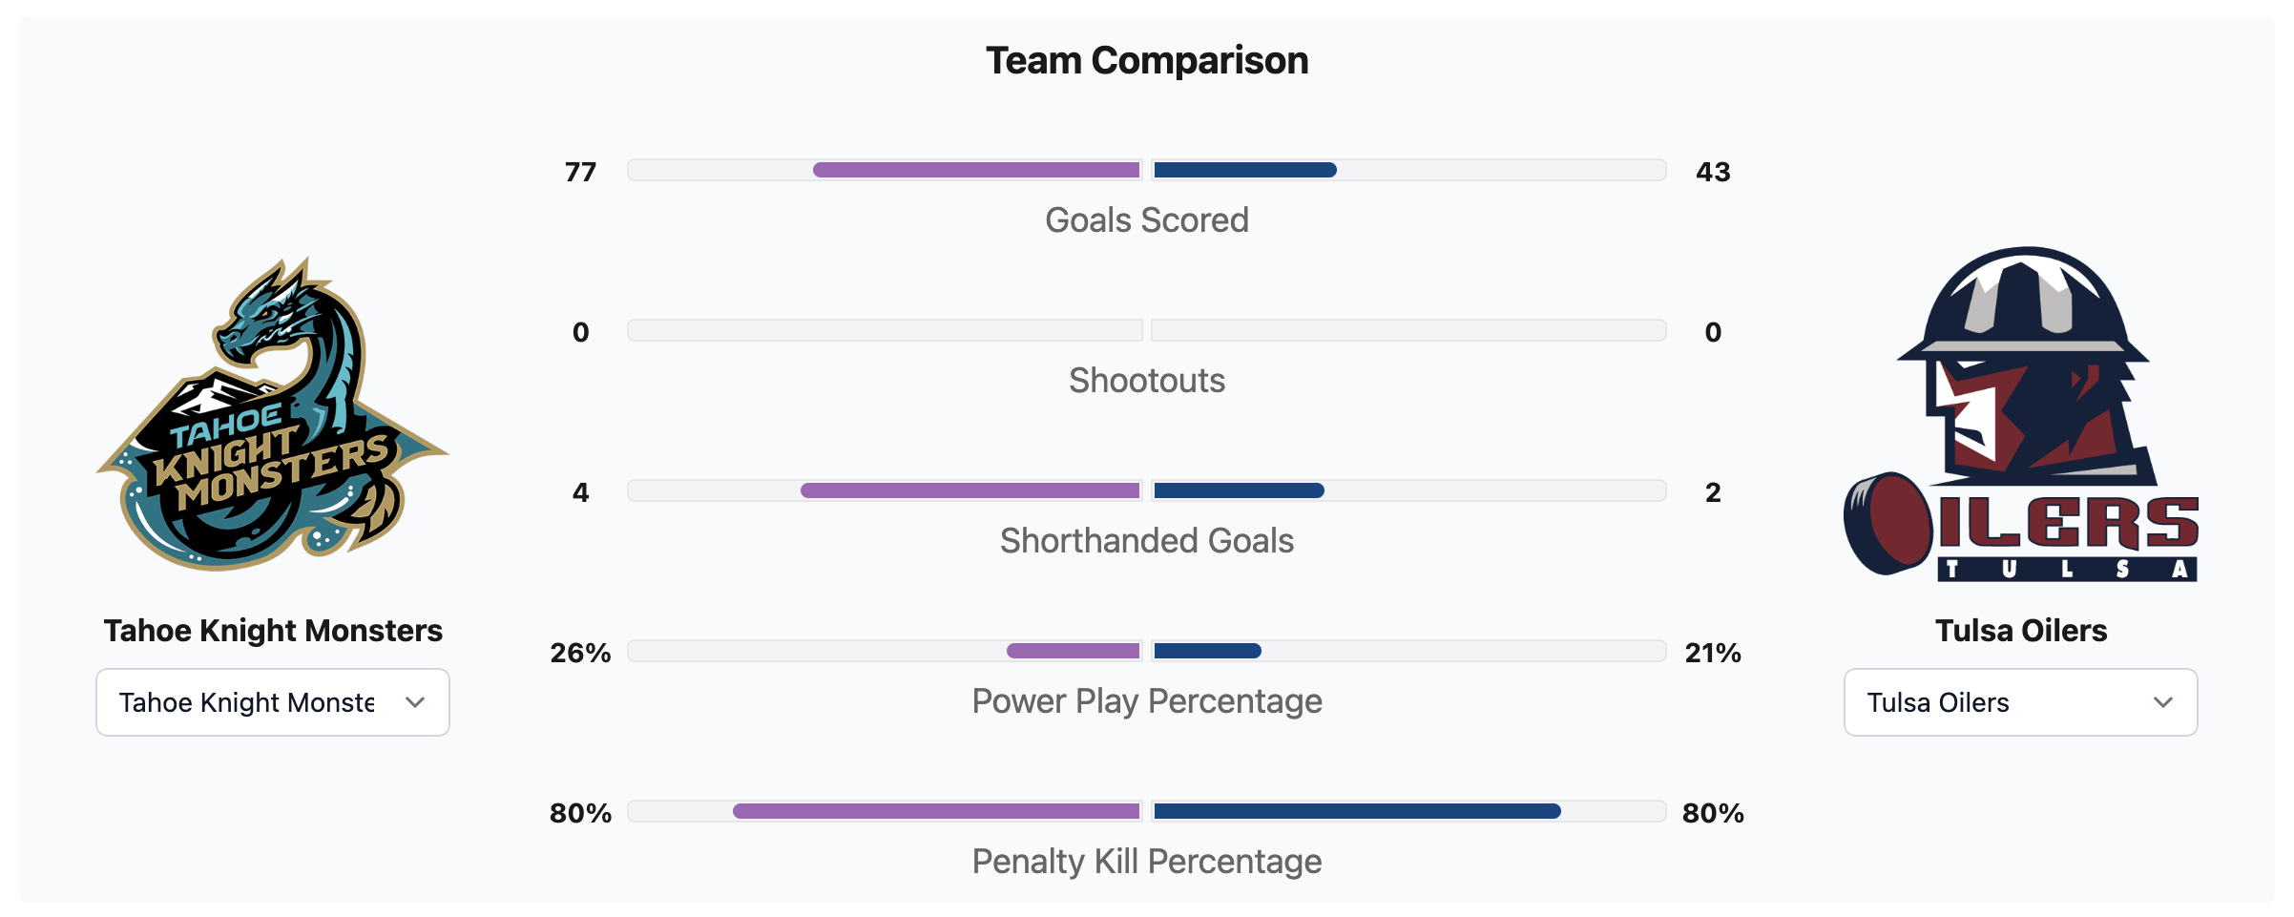Screen dimensions: 2294x917
Task: Click the purple Power Play Percentage bar
Action: click(x=1074, y=651)
